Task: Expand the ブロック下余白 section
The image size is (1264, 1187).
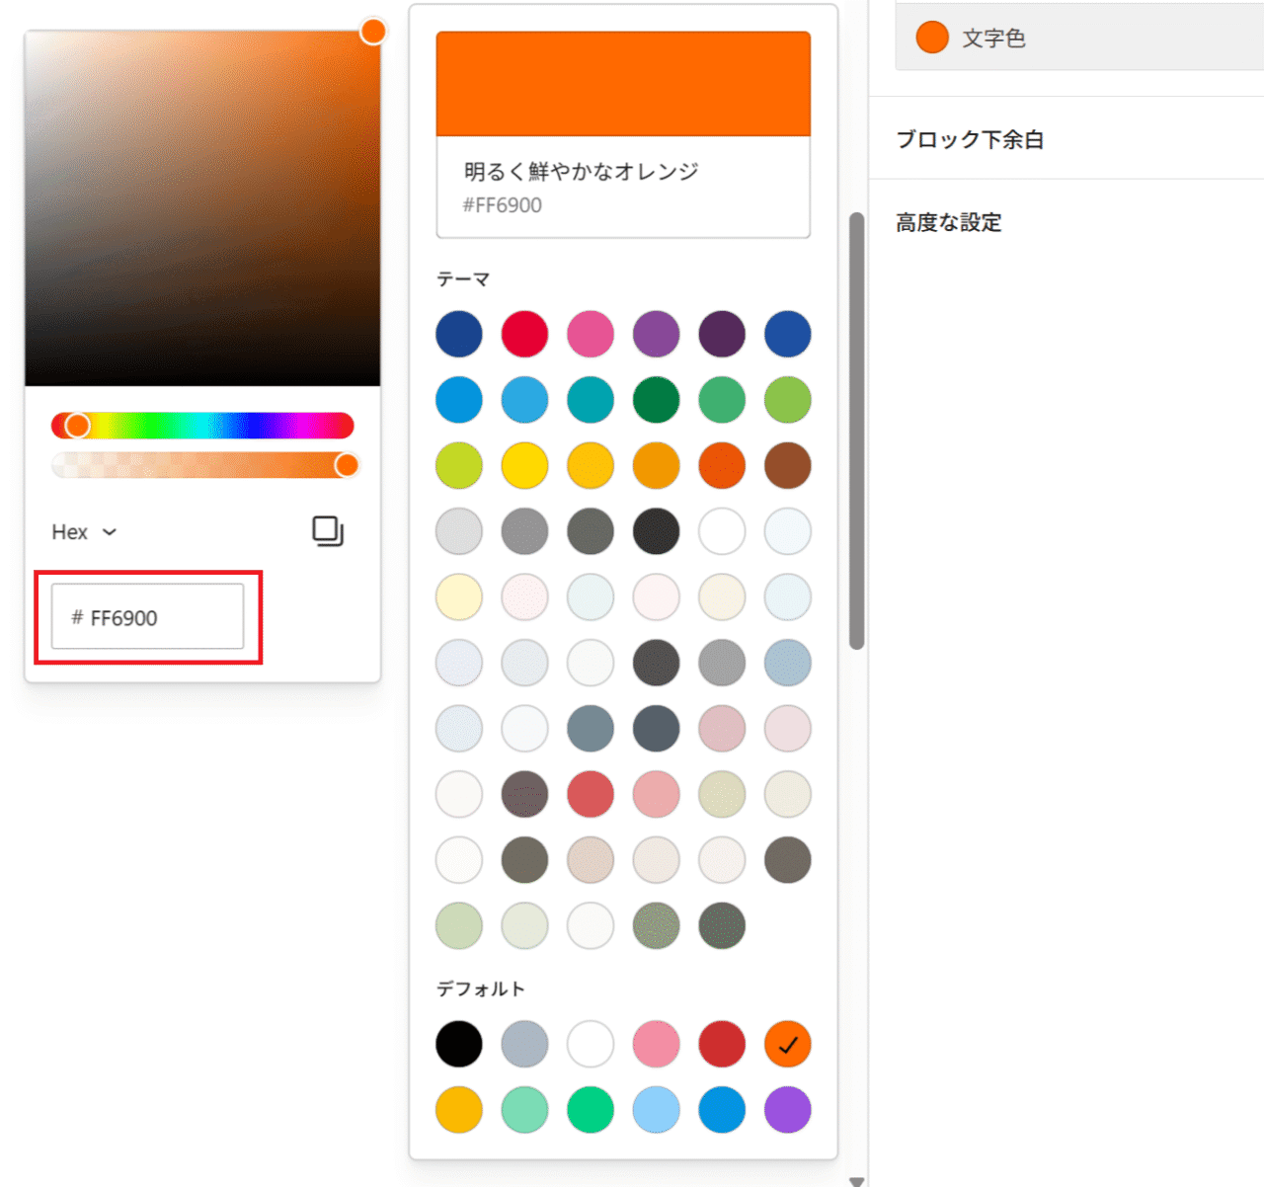Action: coord(970,139)
